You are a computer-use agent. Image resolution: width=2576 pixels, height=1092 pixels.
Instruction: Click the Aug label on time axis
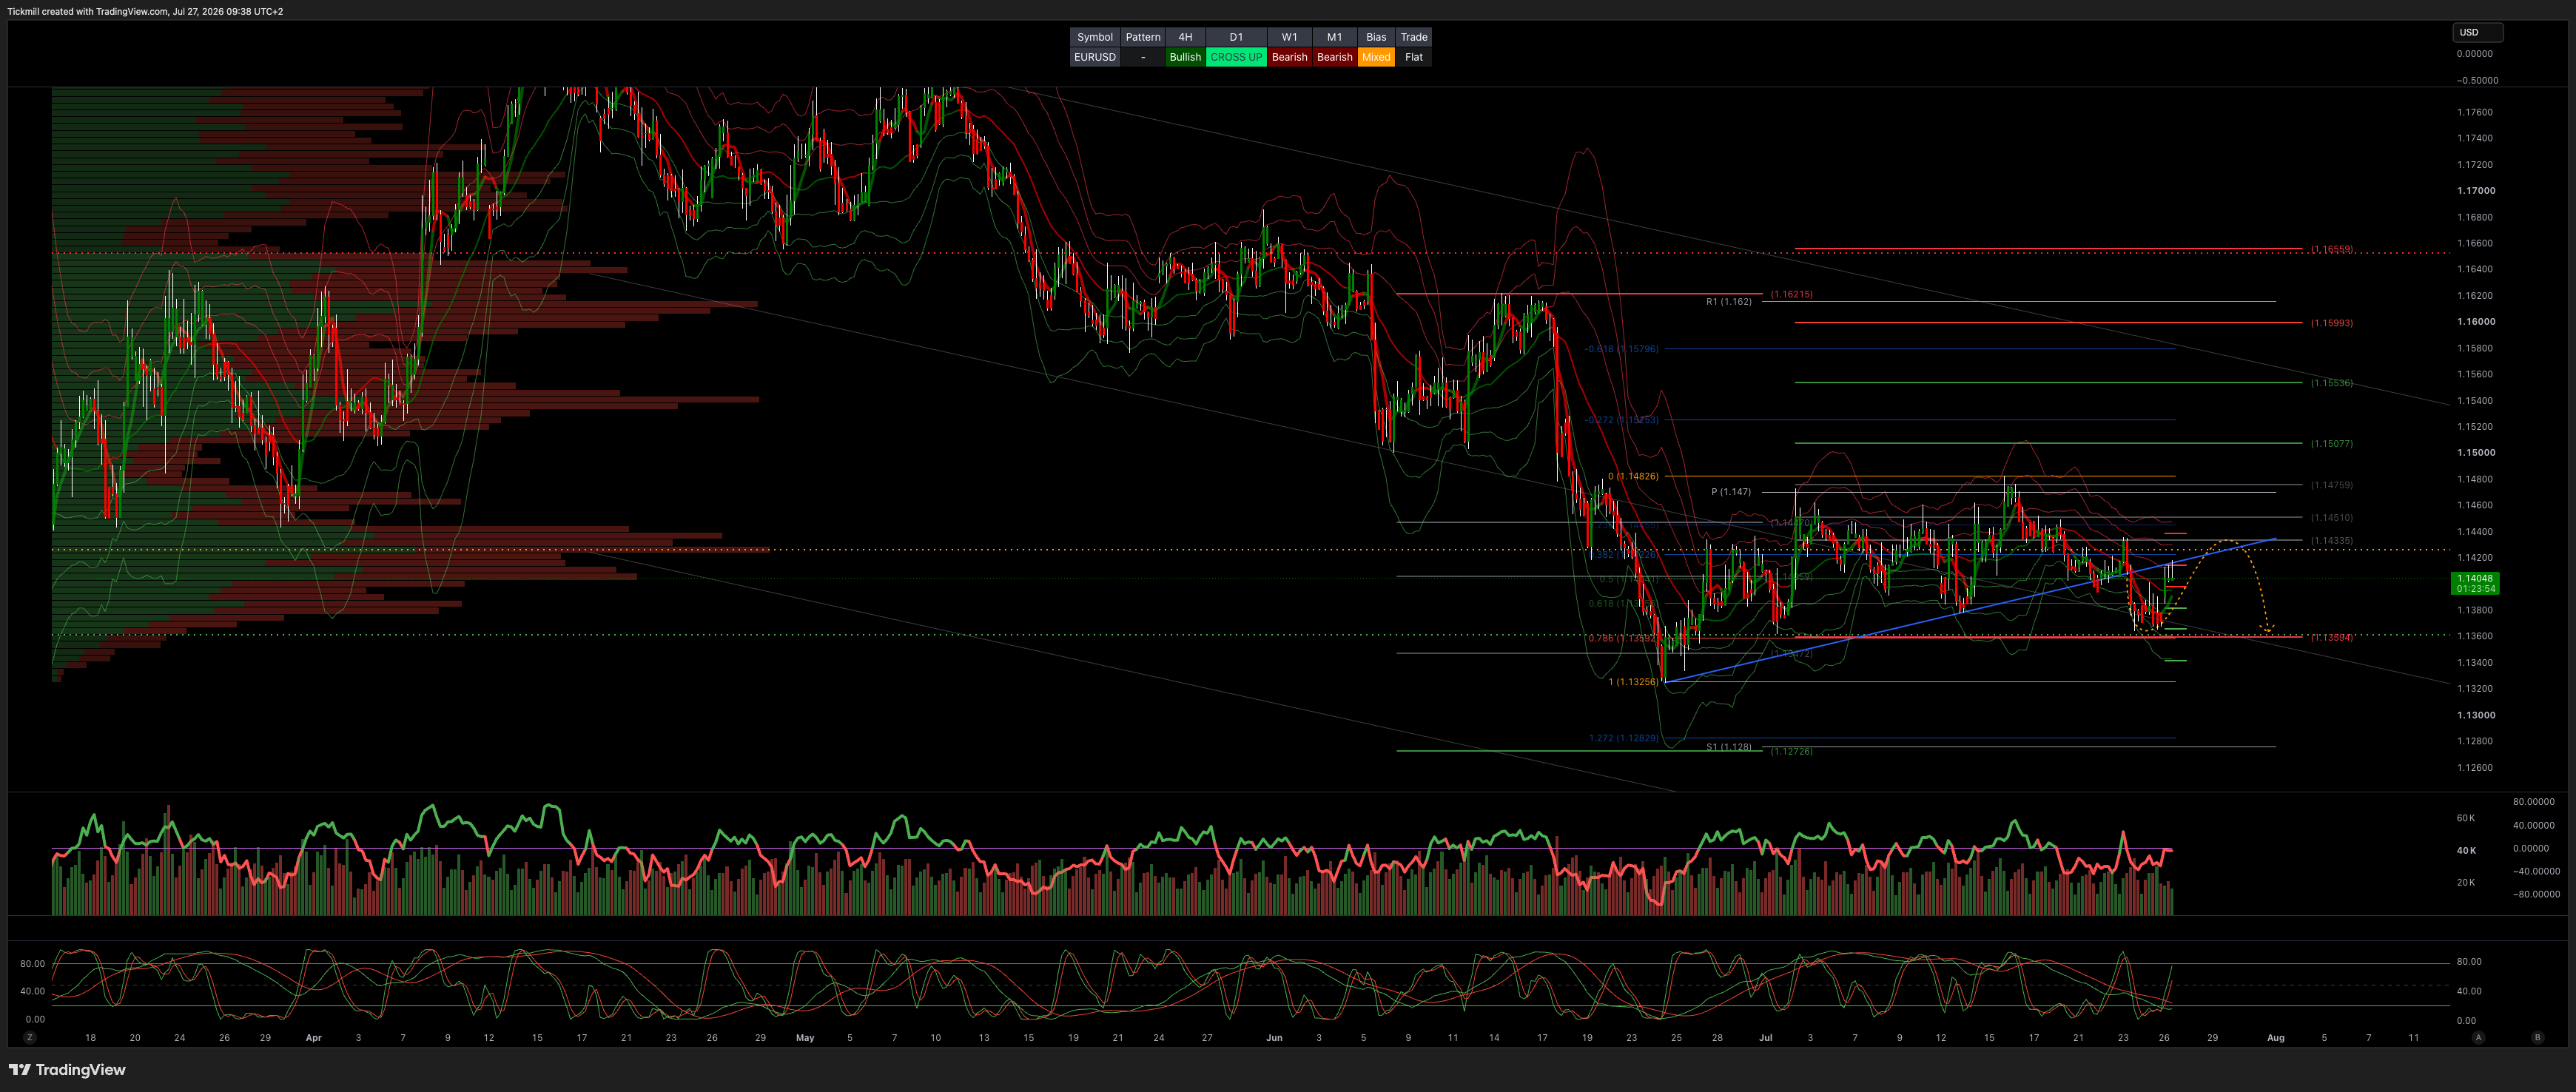pyautogui.click(x=2275, y=1038)
